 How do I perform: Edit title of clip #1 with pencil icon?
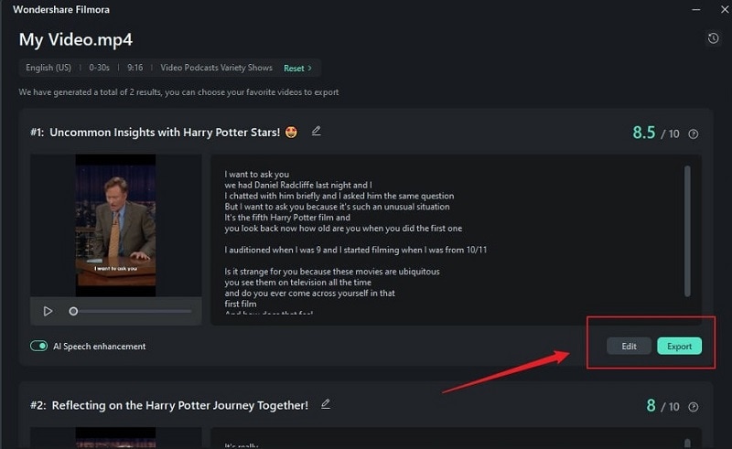pos(316,131)
